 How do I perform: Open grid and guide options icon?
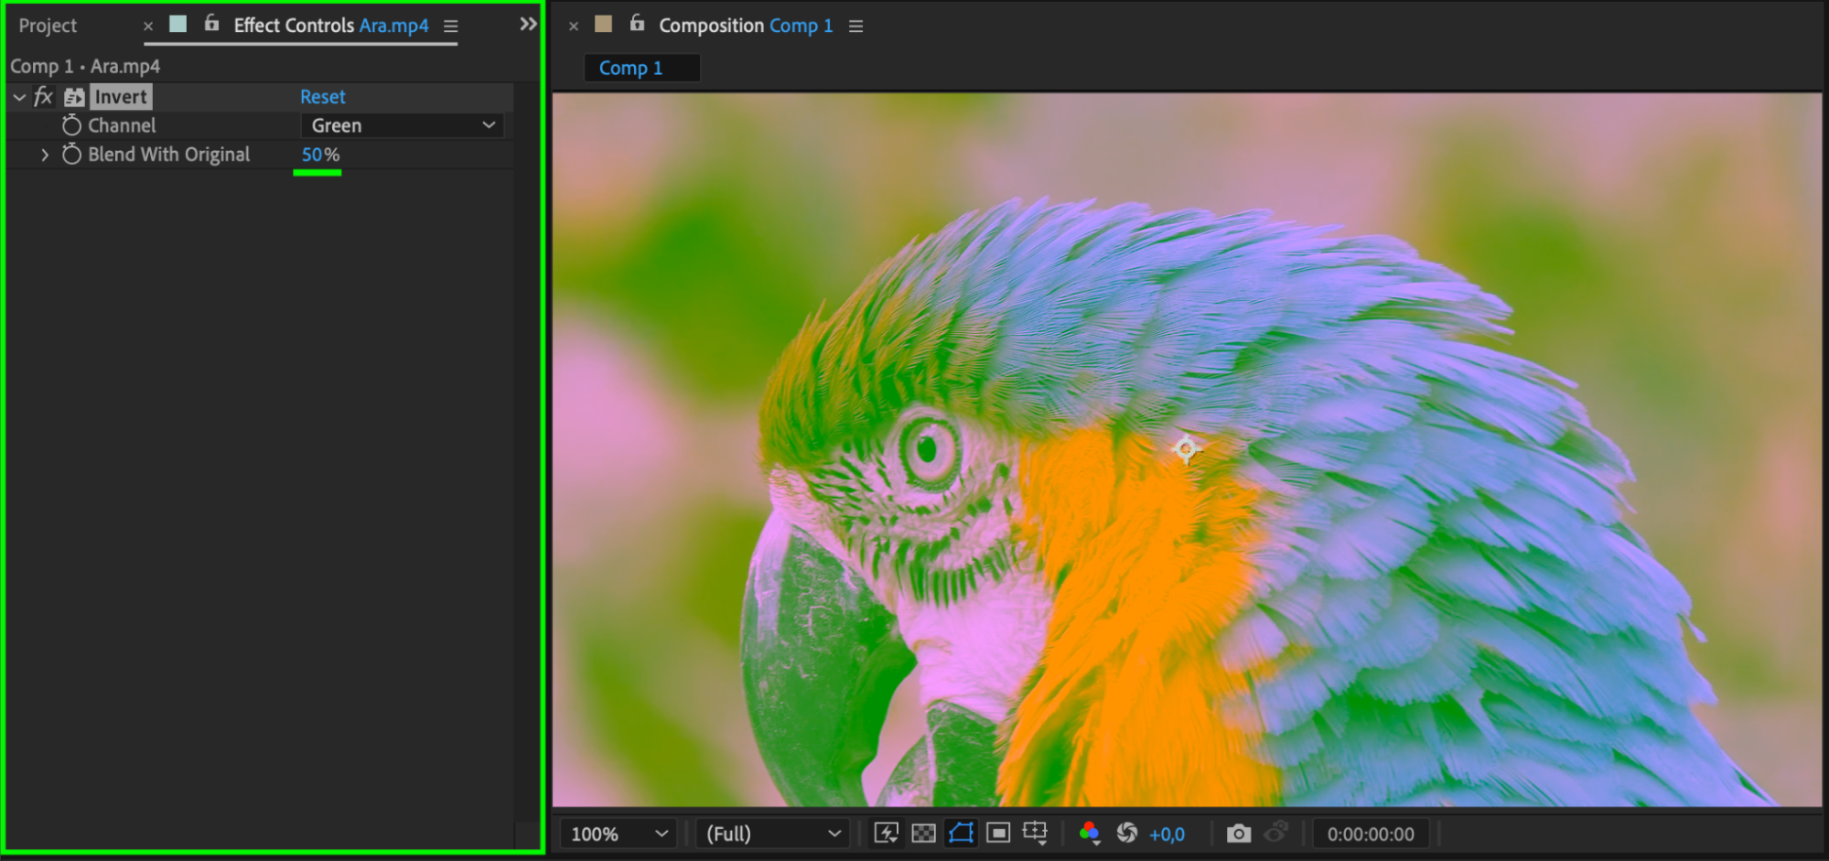tap(1035, 833)
